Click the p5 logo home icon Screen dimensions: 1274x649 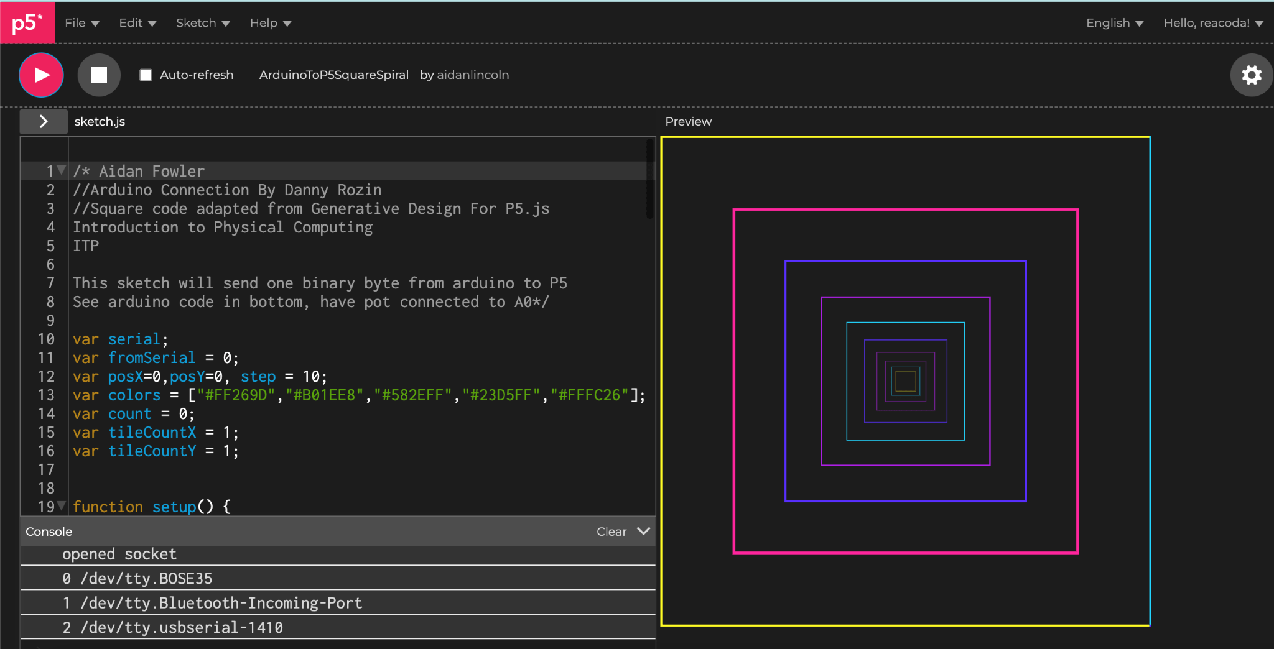(x=27, y=23)
